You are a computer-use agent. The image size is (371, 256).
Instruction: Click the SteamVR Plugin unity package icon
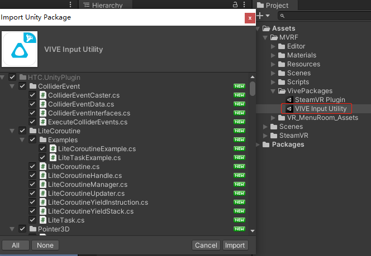[x=289, y=100]
